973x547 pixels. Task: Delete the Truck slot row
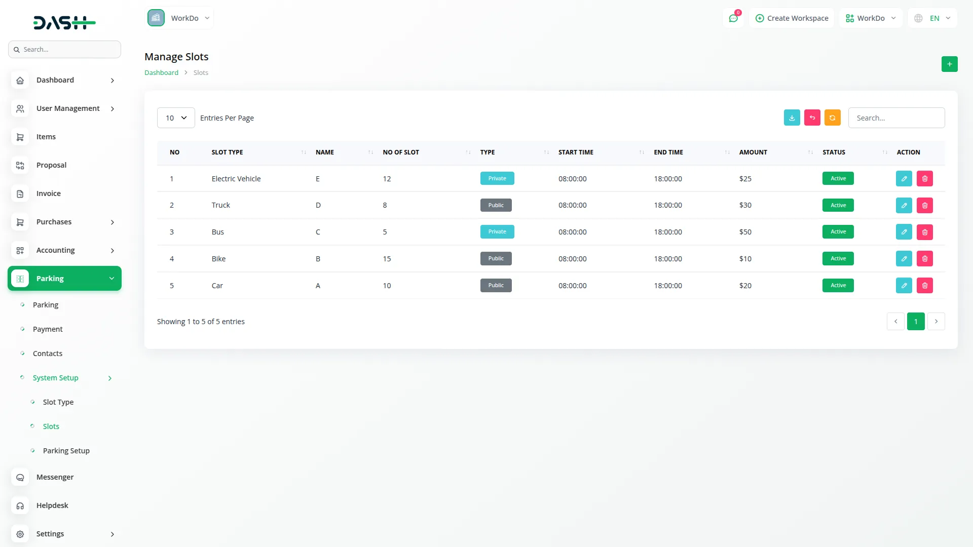924,206
